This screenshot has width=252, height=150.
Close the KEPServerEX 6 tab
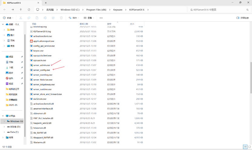click(38, 3)
